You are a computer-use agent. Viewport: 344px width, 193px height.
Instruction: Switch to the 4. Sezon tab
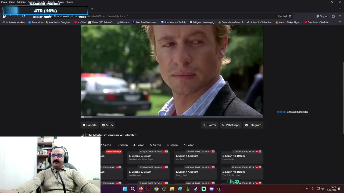tap(139, 145)
